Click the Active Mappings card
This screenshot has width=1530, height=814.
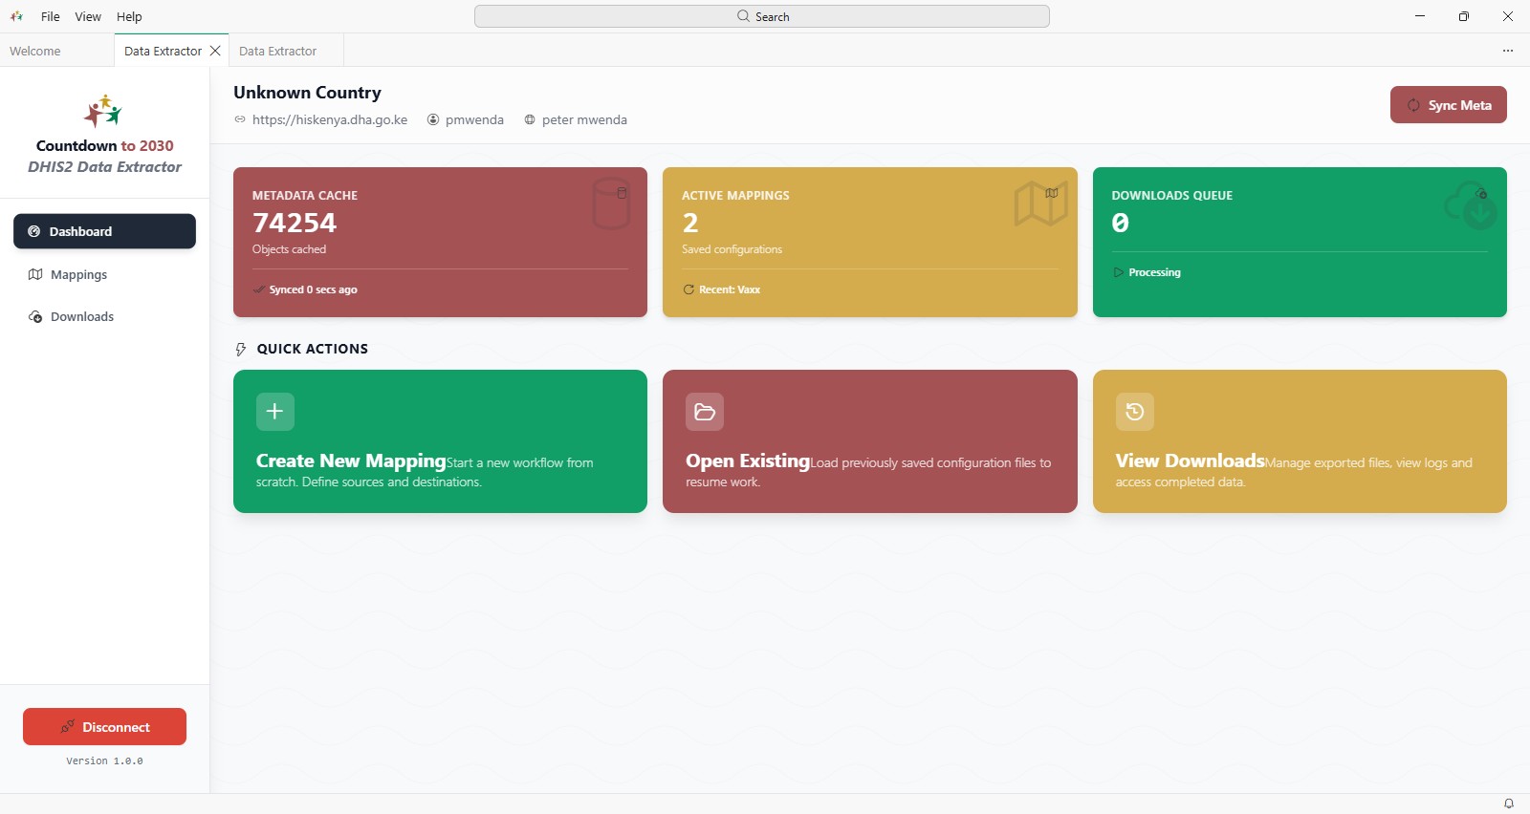coord(869,242)
